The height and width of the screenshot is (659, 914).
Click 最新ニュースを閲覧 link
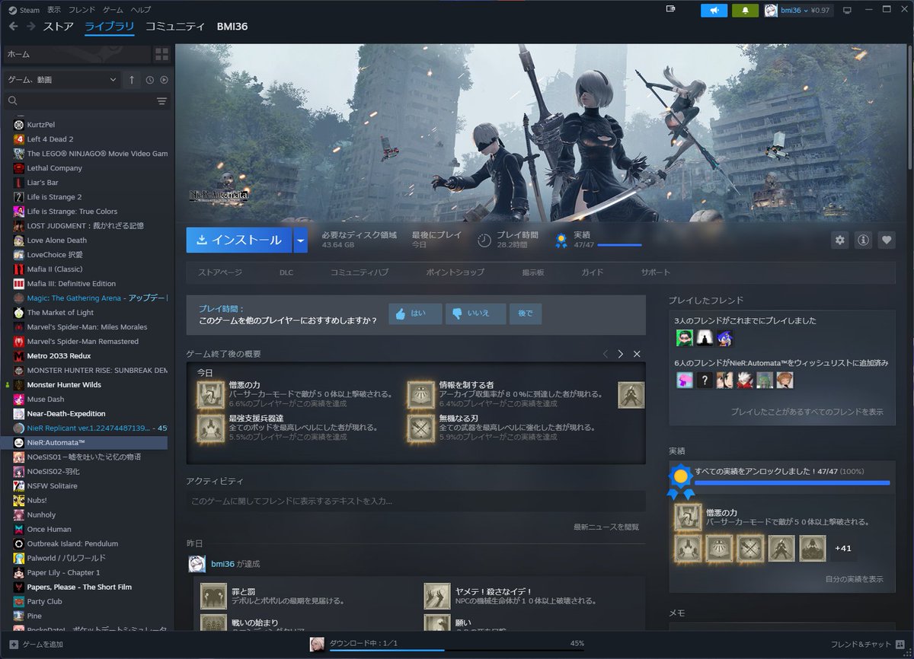pyautogui.click(x=606, y=527)
